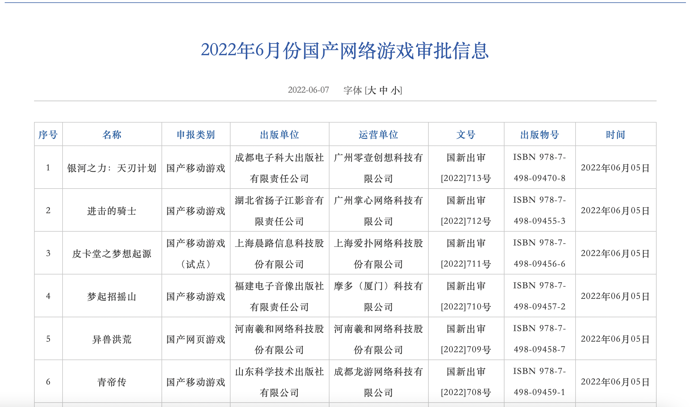Click operator 广州掌心网络科技有限公司
This screenshot has width=693, height=407.
click(379, 211)
